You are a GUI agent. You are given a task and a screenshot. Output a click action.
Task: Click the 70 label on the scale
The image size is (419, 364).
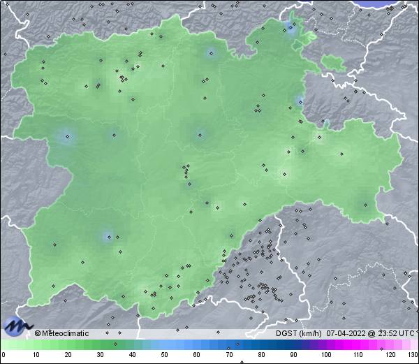click(229, 355)
